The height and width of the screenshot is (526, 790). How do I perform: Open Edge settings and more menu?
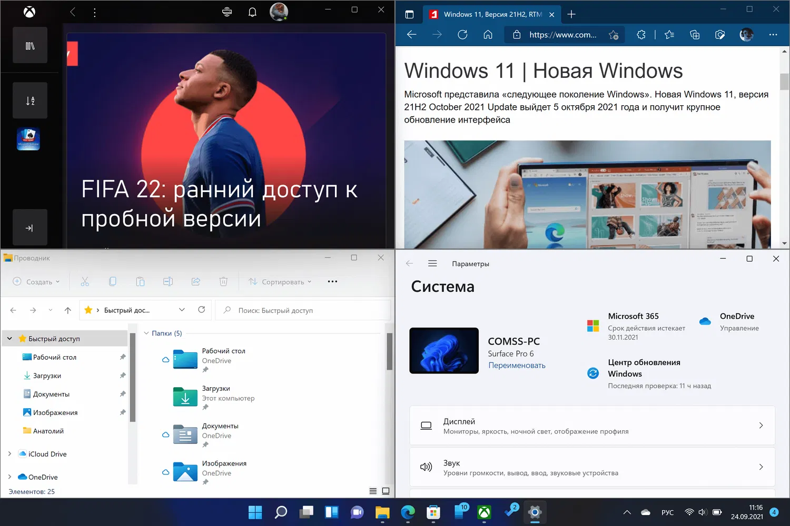[773, 35]
